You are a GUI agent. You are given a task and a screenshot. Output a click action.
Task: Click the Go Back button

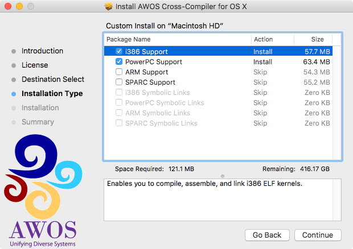pos(267,235)
